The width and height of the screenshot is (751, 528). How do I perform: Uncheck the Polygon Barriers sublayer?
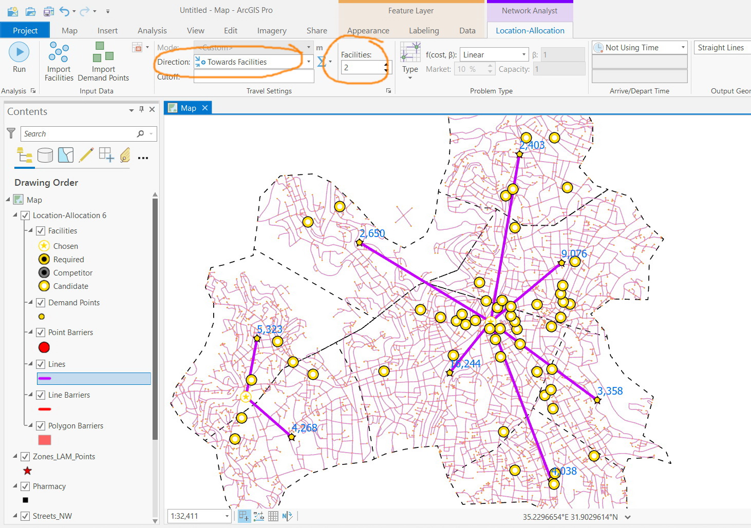pos(41,426)
